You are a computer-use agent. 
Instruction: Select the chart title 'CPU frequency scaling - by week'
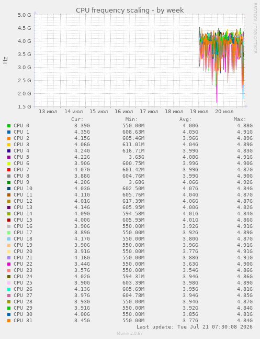[130, 10]
